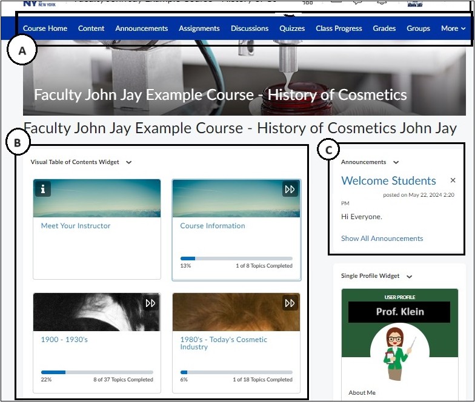Screen dimensions: 475x402
Task: Click the '13%' progress value
Action: (185, 266)
